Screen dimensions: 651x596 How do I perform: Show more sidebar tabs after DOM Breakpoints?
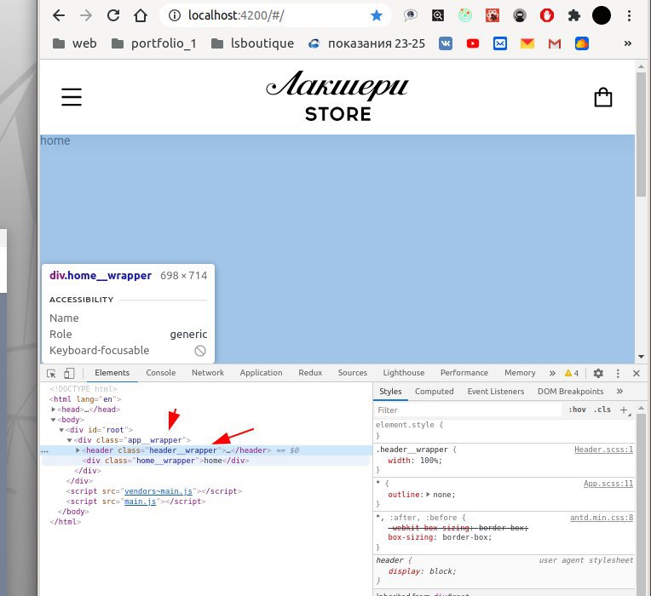619,391
